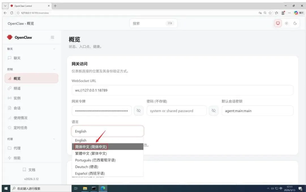Open notification center icon

300,188
